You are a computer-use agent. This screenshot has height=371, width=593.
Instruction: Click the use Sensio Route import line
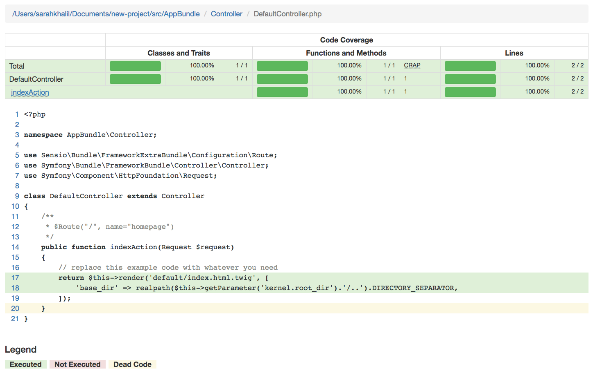click(150, 155)
